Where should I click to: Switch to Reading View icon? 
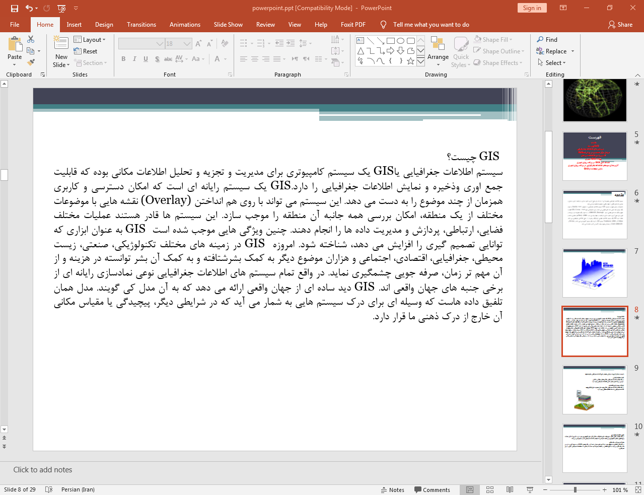coord(510,489)
